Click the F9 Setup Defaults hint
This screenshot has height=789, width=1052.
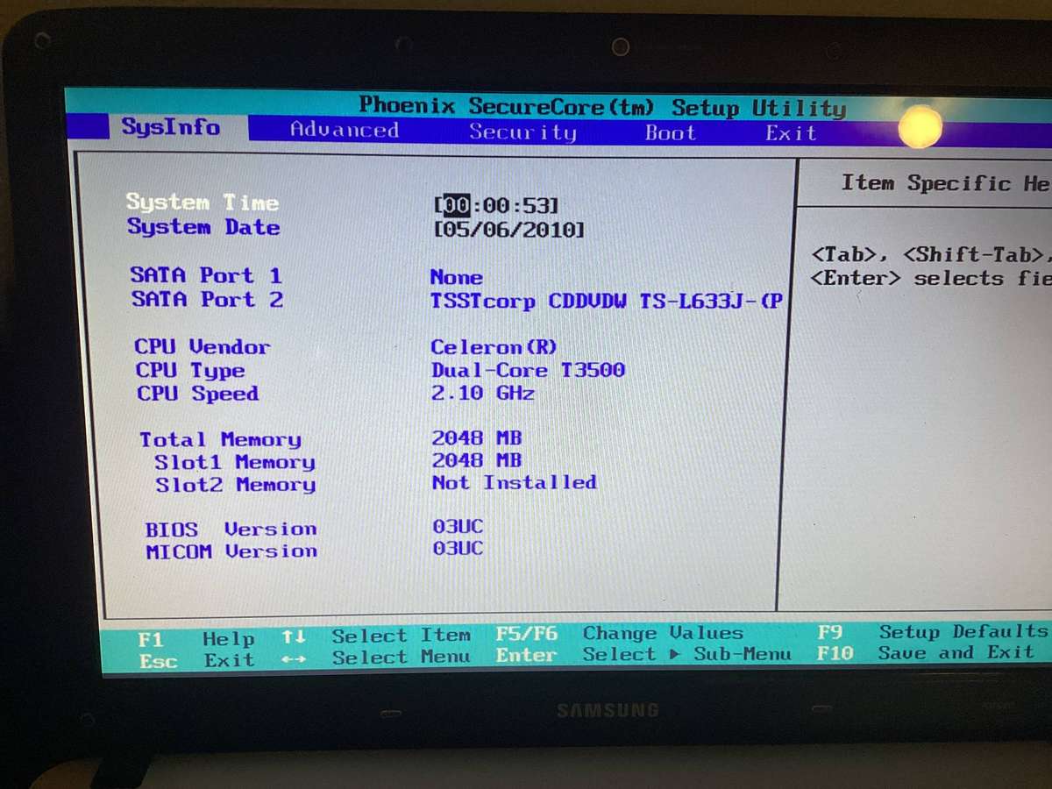point(933,632)
